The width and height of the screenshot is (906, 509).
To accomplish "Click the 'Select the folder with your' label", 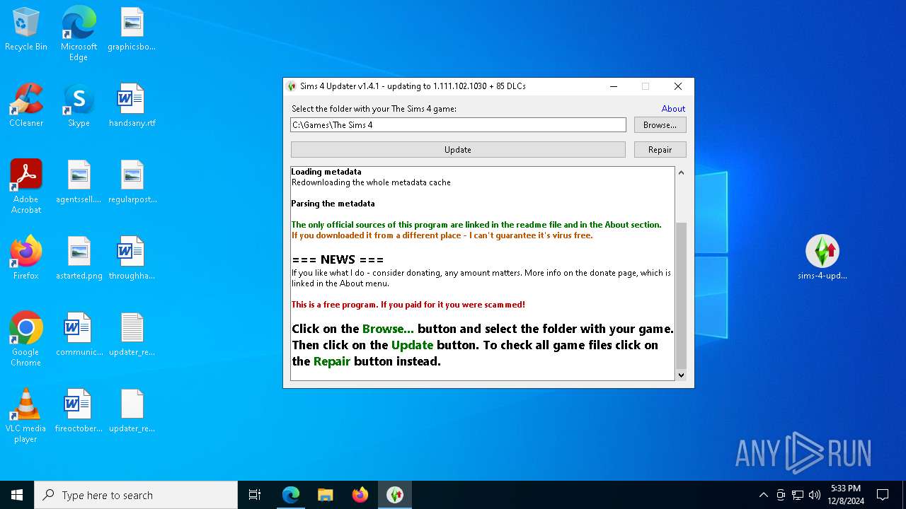I will pos(374,109).
